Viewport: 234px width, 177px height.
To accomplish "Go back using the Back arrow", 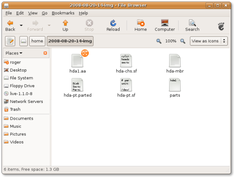I will click(x=10, y=26).
